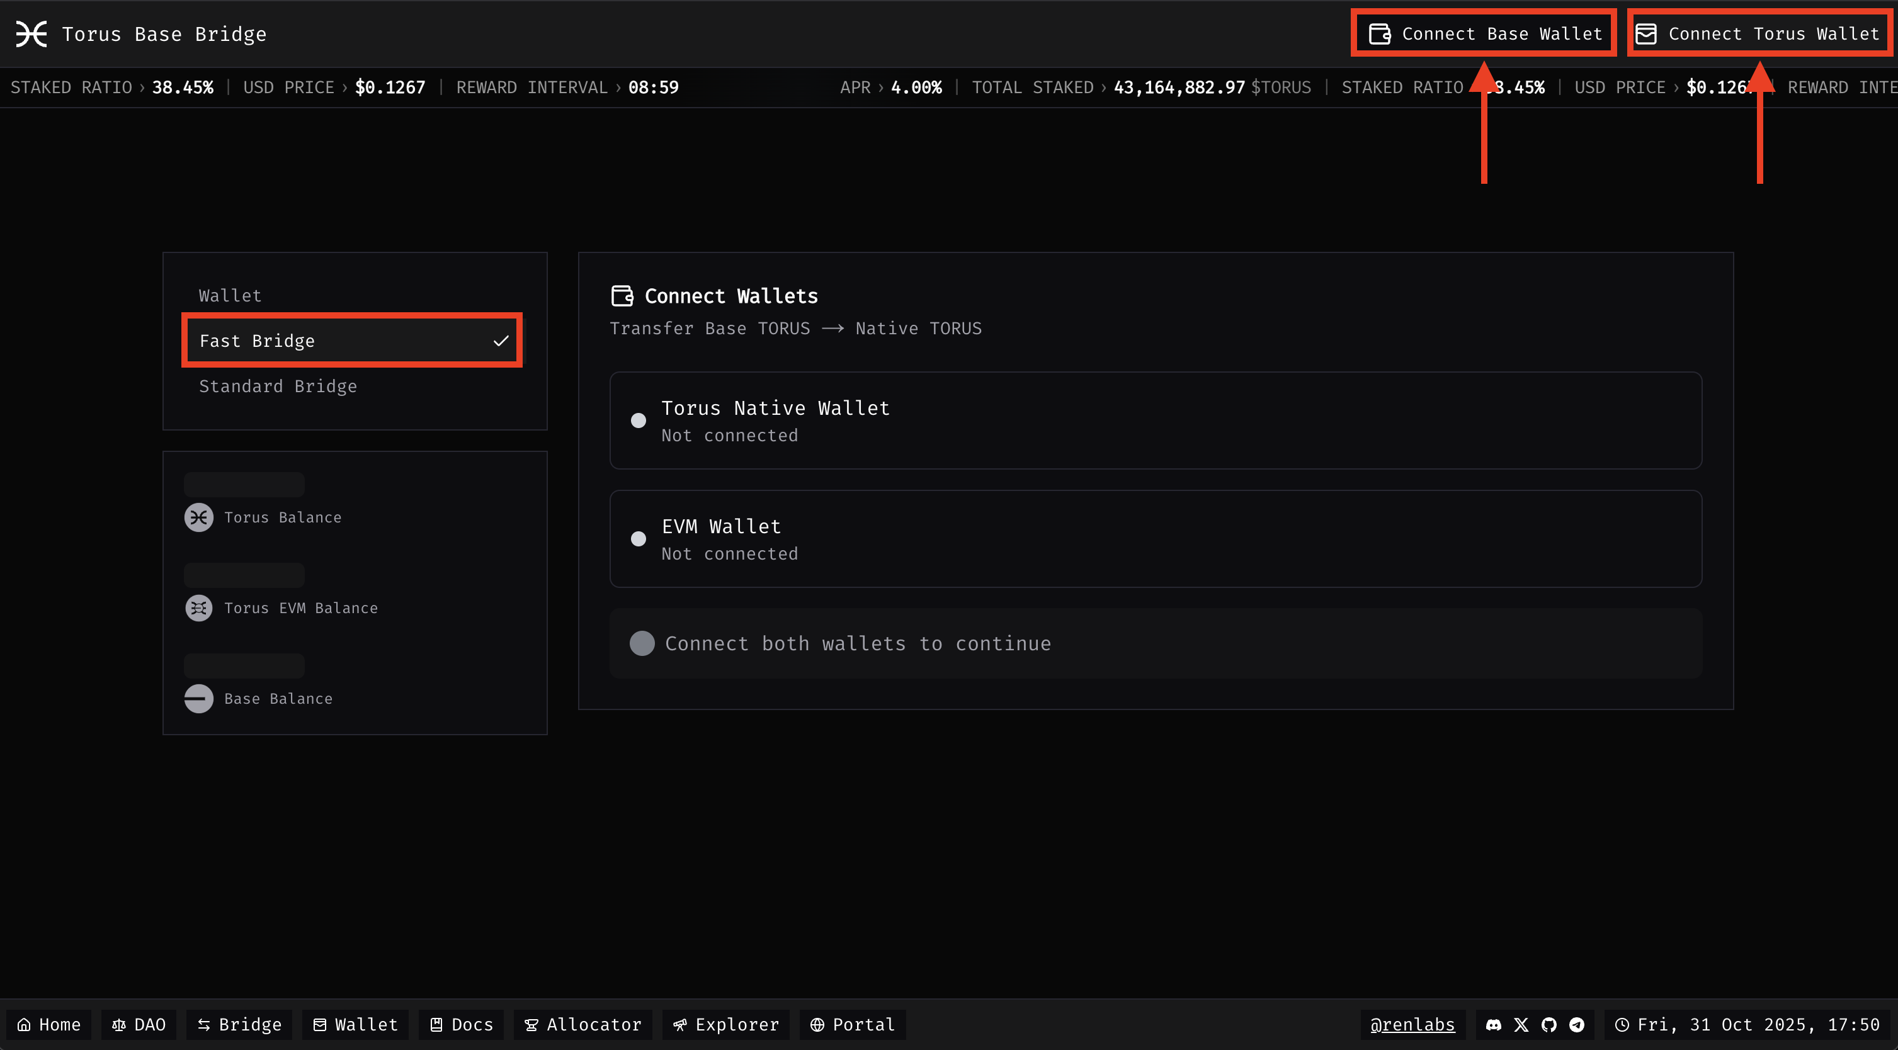
Task: Click the Torus EVM Balance icon
Action: pos(198,608)
